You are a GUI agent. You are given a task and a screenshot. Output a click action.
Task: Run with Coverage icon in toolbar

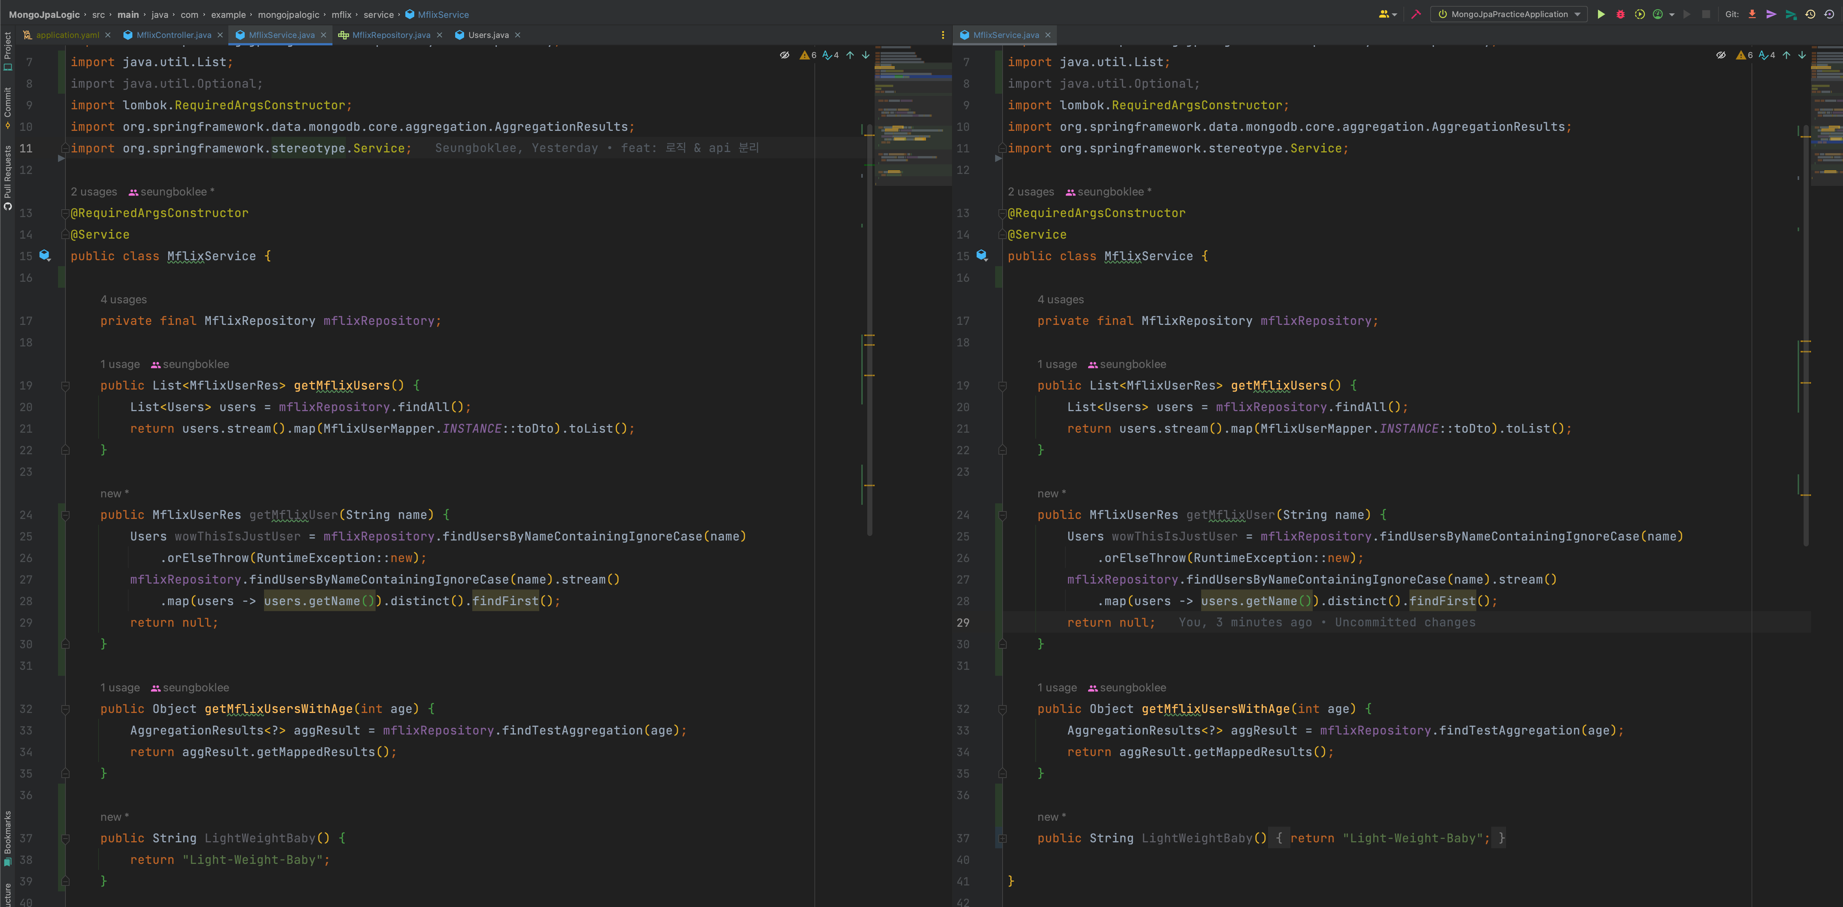click(1640, 14)
